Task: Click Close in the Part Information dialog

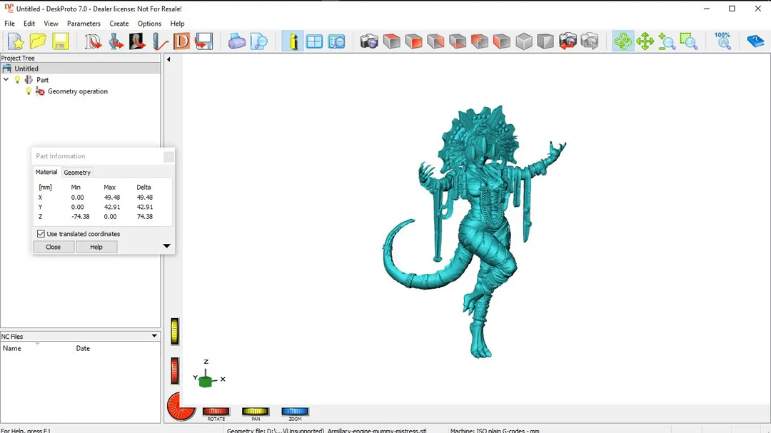Action: pyautogui.click(x=54, y=247)
